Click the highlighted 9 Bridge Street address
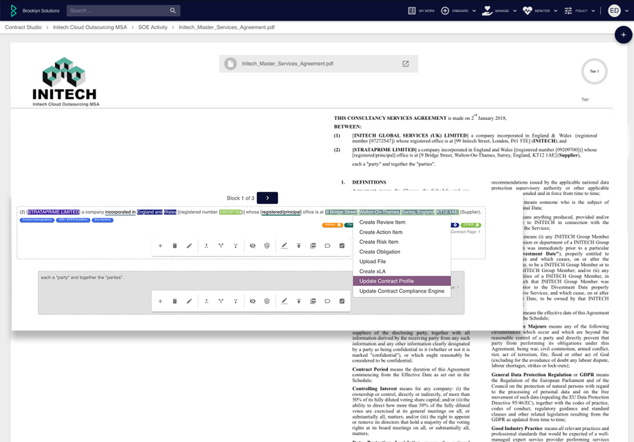 click(341, 212)
